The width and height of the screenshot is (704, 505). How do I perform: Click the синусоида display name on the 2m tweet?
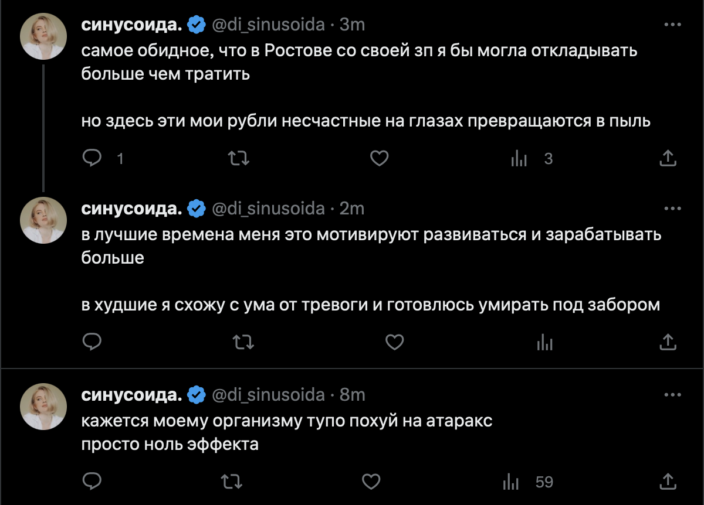(132, 208)
